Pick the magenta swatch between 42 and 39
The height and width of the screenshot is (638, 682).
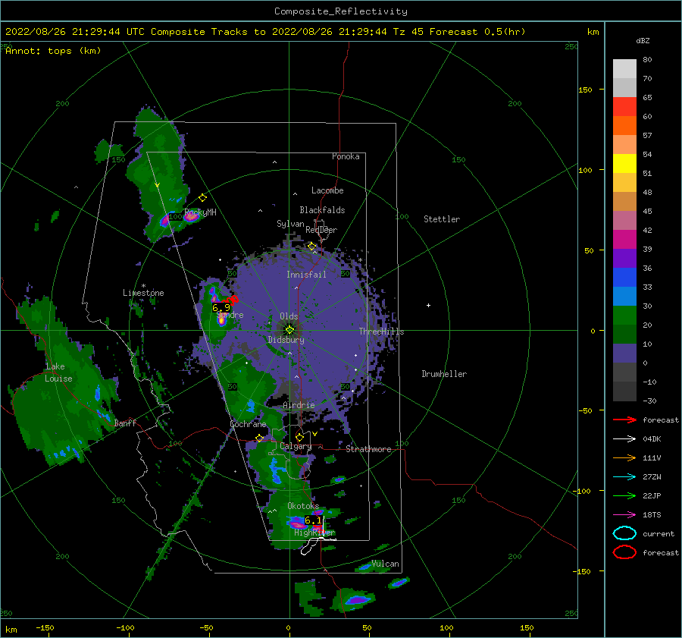click(x=624, y=240)
